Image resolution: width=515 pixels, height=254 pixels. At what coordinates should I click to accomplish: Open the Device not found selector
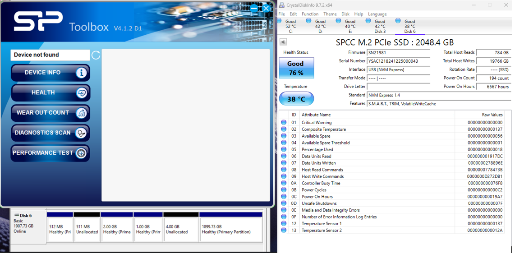coord(50,55)
